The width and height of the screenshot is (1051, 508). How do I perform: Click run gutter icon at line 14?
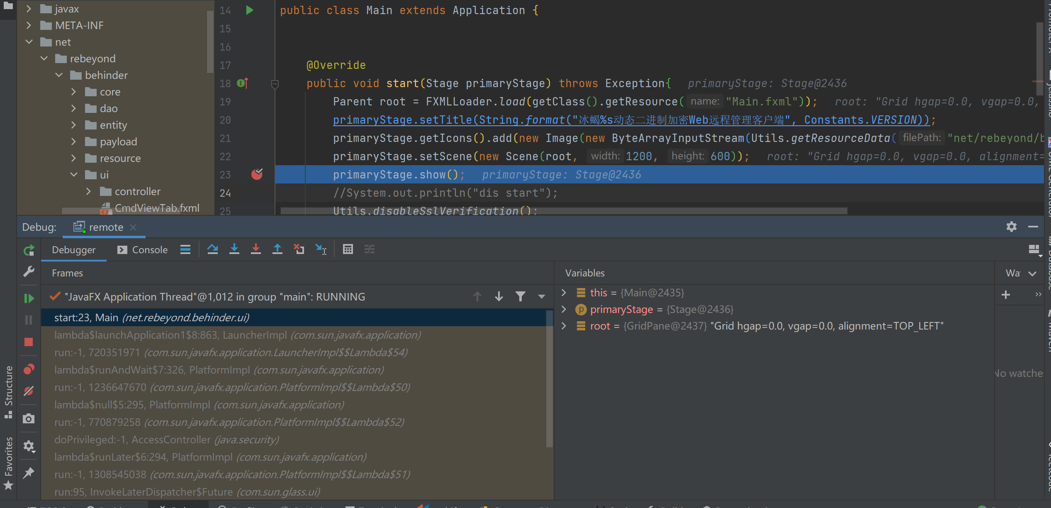(x=250, y=10)
